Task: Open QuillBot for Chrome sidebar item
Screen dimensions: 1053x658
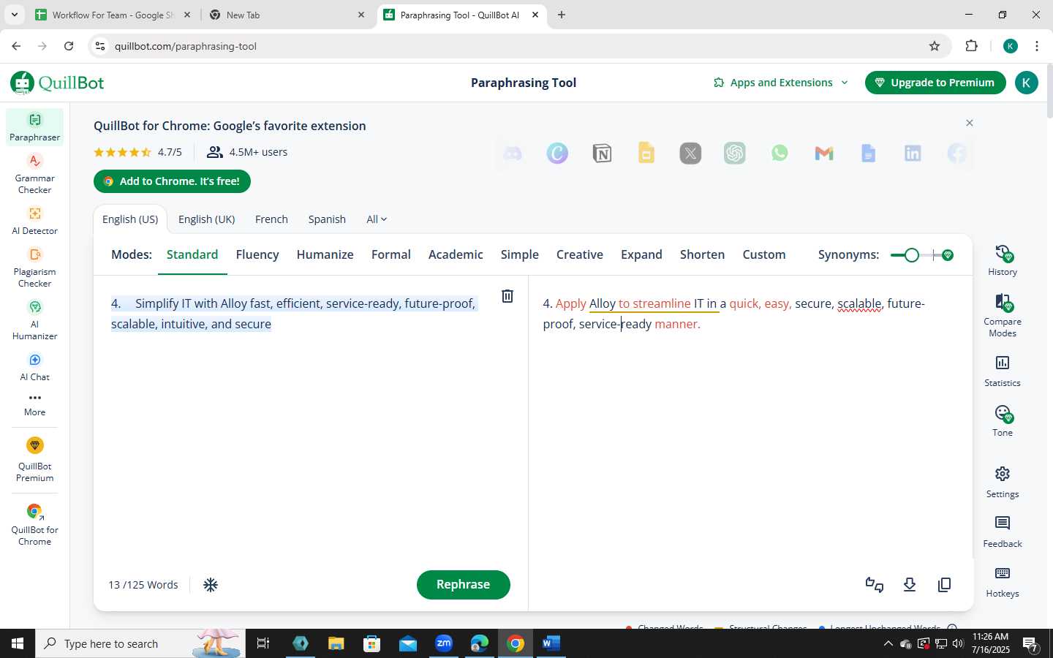Action: tap(34, 524)
